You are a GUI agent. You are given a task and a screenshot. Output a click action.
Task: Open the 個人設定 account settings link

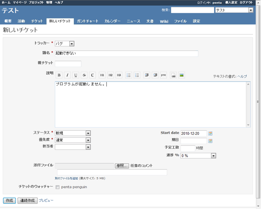231,2
